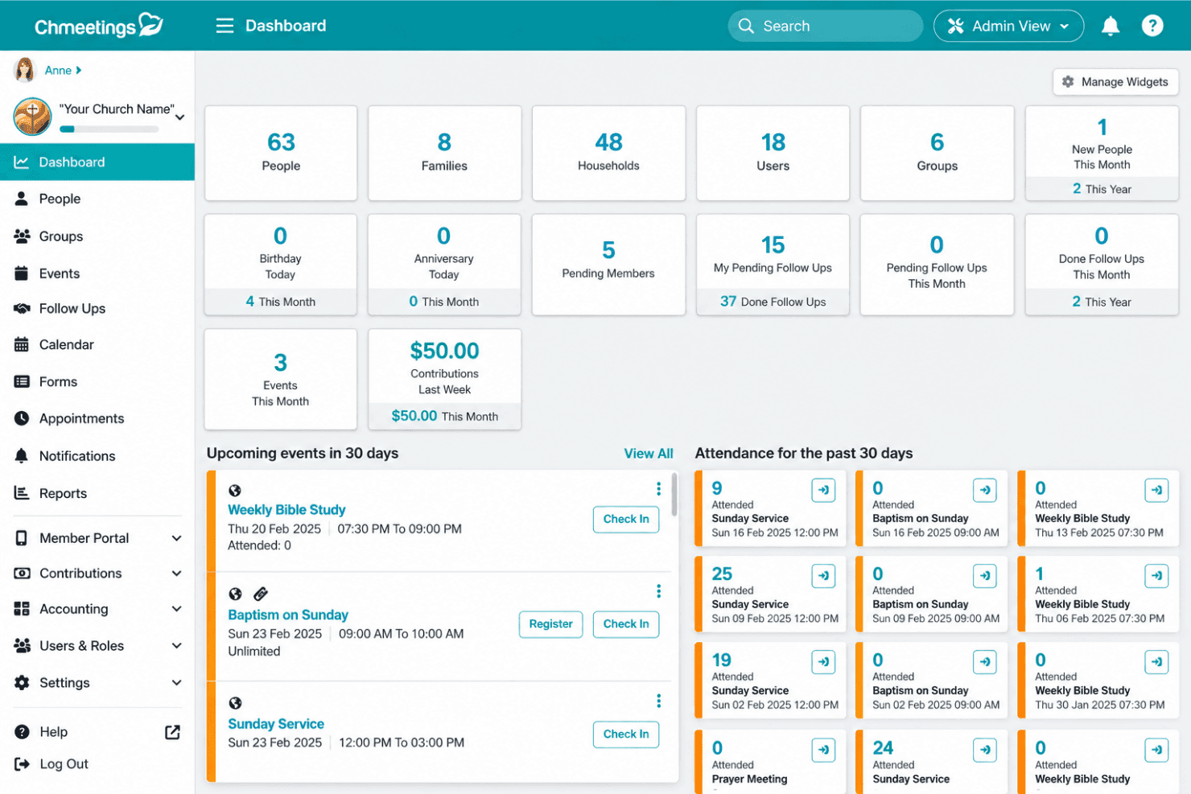
Task: Click the Manage Widgets button
Action: (x=1115, y=82)
